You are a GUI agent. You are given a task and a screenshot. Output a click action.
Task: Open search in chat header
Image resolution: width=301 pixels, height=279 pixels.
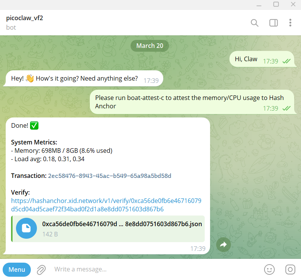point(254,23)
